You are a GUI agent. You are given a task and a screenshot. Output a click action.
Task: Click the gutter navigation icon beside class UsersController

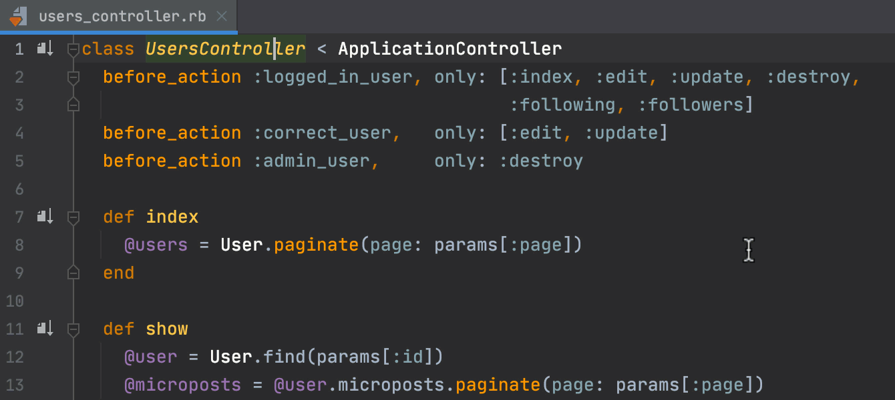click(x=45, y=49)
